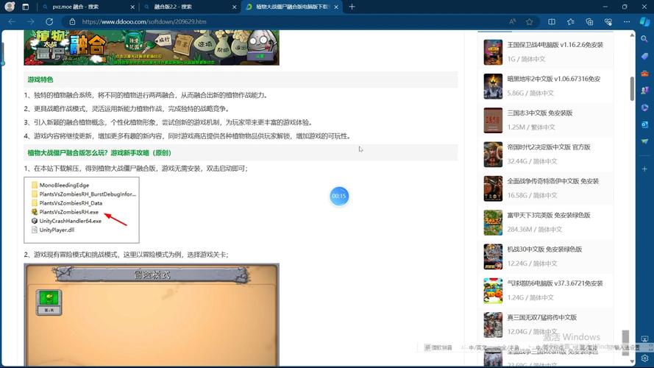Reload the page with the refresh icon

[49, 21]
